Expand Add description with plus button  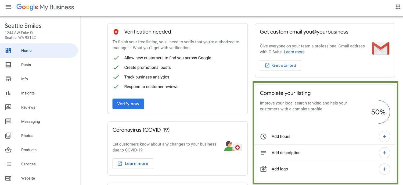tap(384, 153)
